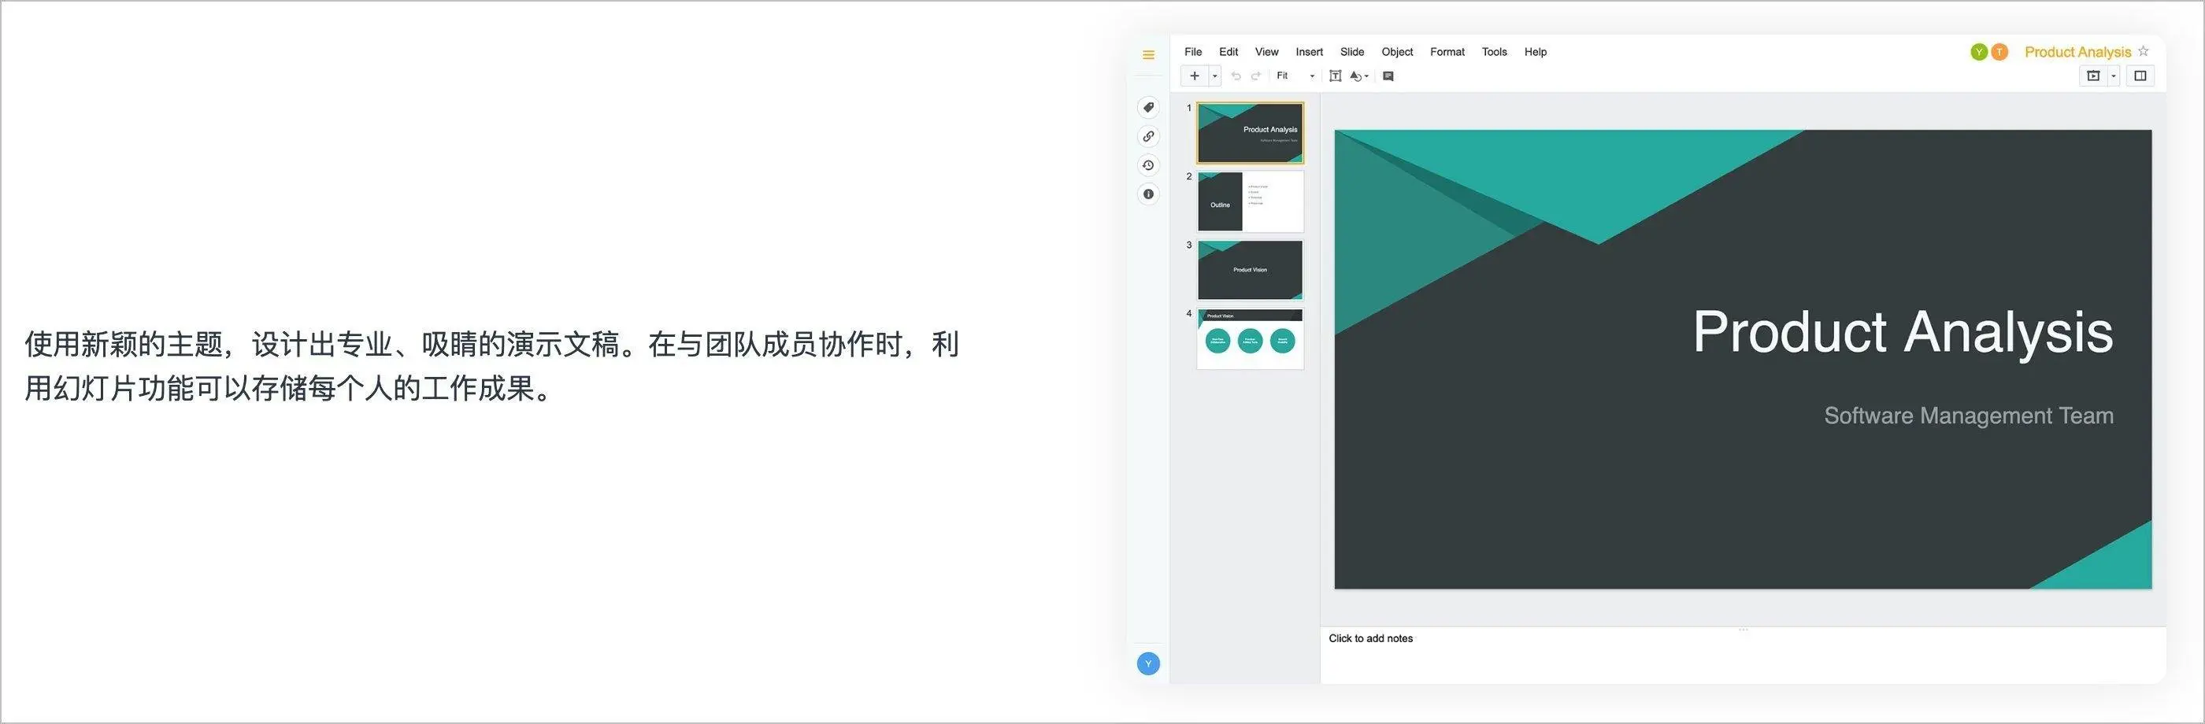2205x724 pixels.
Task: Open the hamburger menu at top left
Action: [1148, 54]
